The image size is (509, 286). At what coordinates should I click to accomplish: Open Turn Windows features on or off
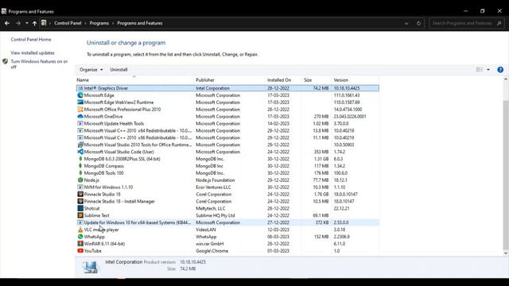39,64
